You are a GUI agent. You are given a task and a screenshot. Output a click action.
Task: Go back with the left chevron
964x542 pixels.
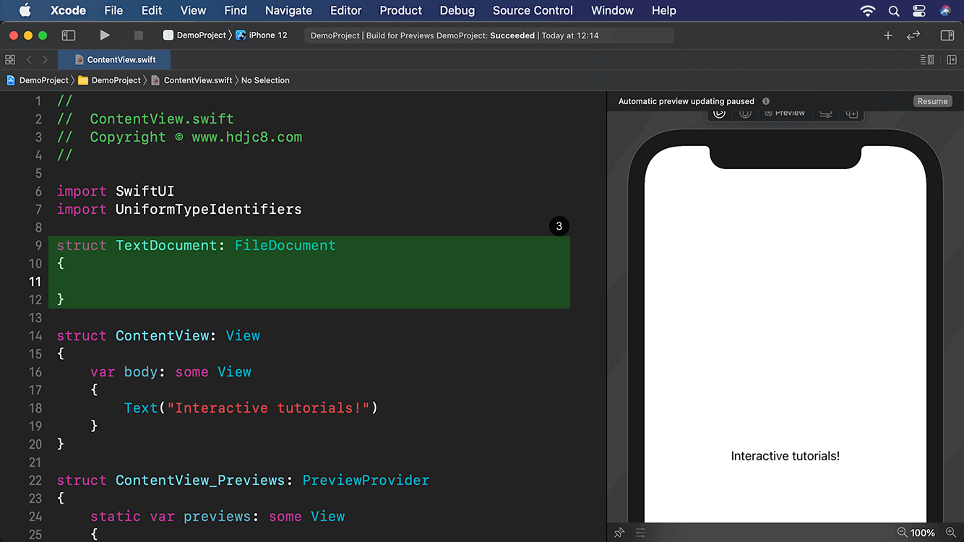29,59
